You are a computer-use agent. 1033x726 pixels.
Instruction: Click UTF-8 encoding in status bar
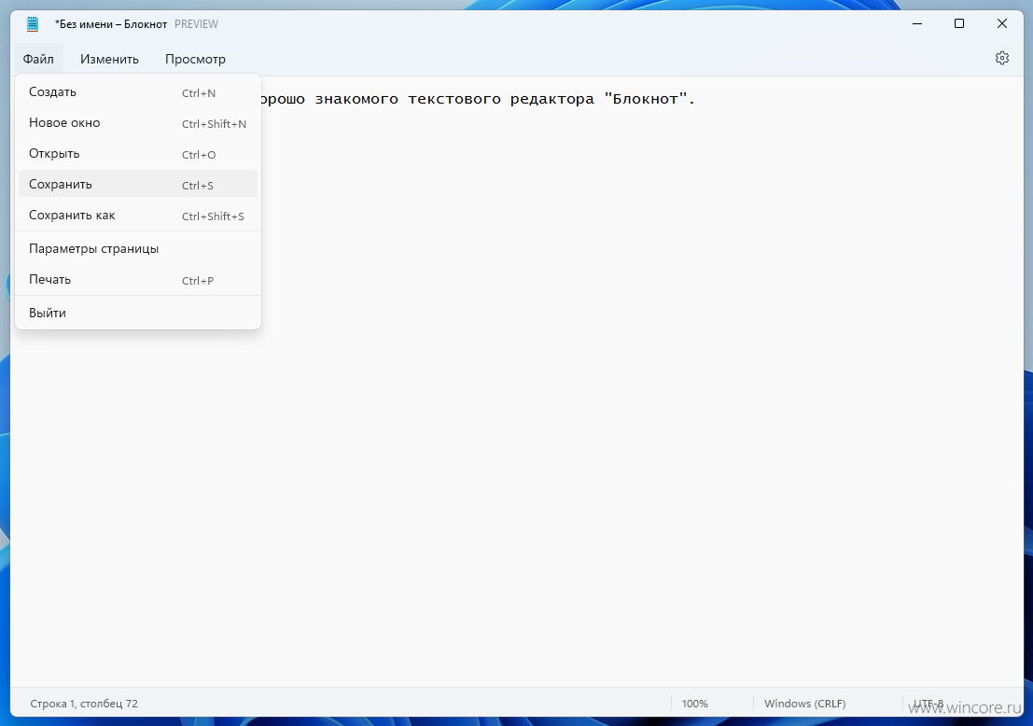(928, 704)
